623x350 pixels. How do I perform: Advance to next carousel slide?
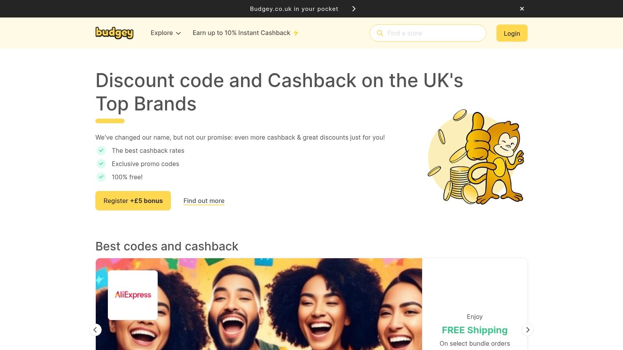tap(528, 330)
